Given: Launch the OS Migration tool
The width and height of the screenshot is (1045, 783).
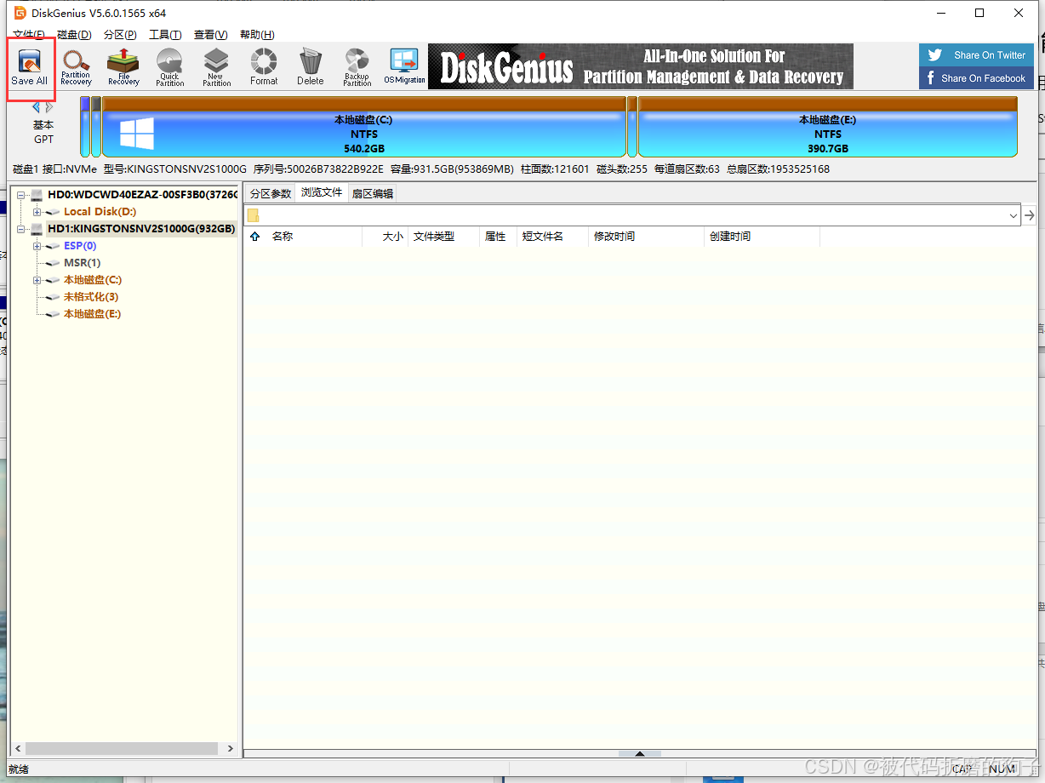Looking at the screenshot, I should [x=404, y=67].
